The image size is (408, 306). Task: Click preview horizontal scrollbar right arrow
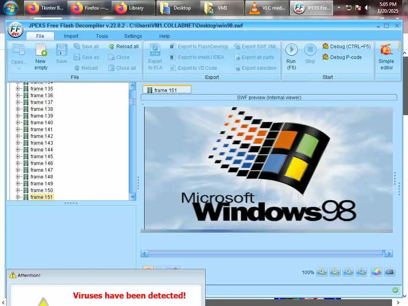(389, 253)
